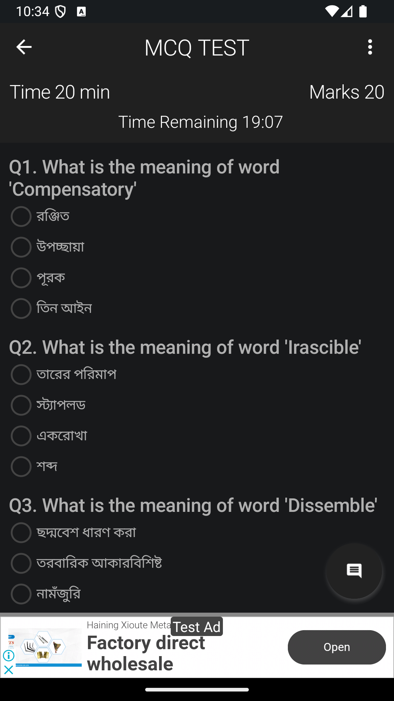
Task: Choose 'একরোখা' as the Q2 answer
Action: coord(21,436)
